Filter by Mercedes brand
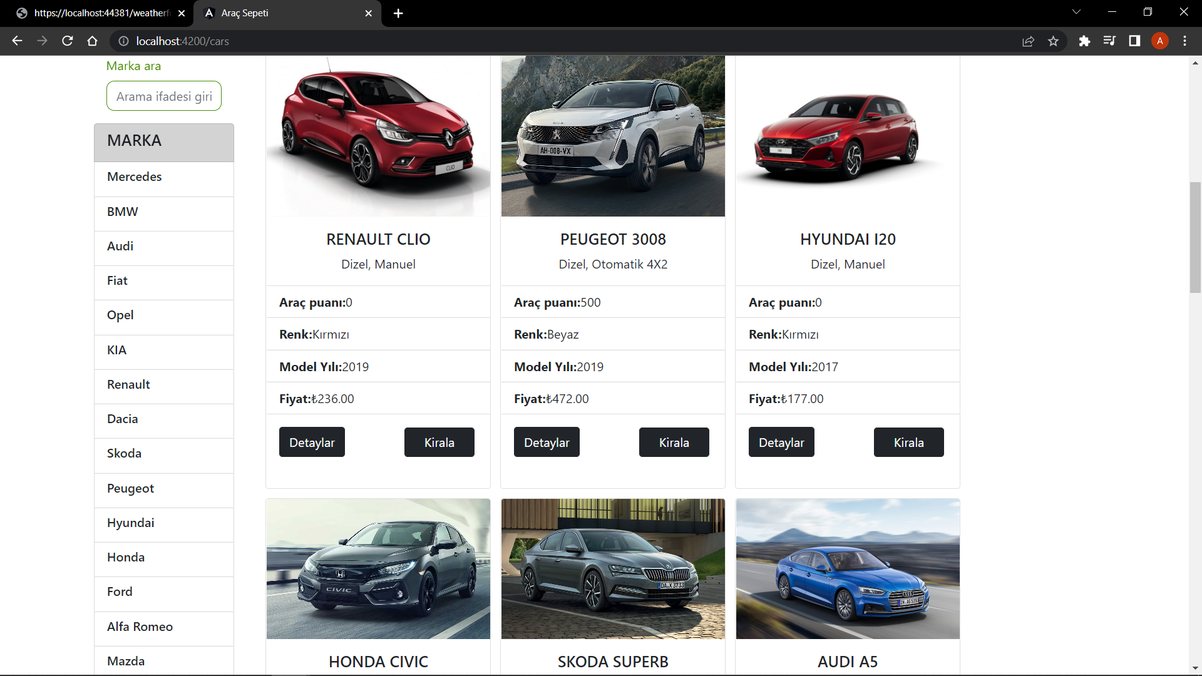Screen dimensions: 1202x676 pyautogui.click(x=135, y=177)
